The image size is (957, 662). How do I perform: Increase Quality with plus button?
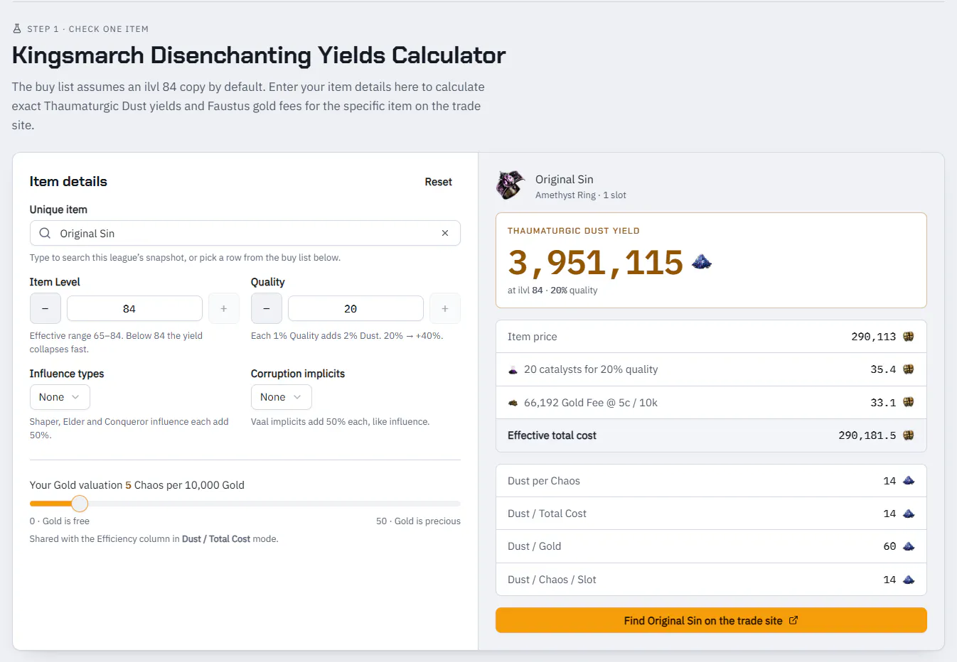tap(445, 308)
